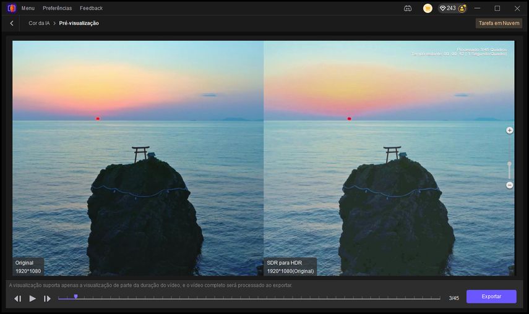Click the app logo icon
The image size is (529, 314).
coord(12,8)
